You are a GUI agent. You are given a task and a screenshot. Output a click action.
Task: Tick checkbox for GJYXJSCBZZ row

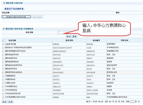click(x=3, y=73)
